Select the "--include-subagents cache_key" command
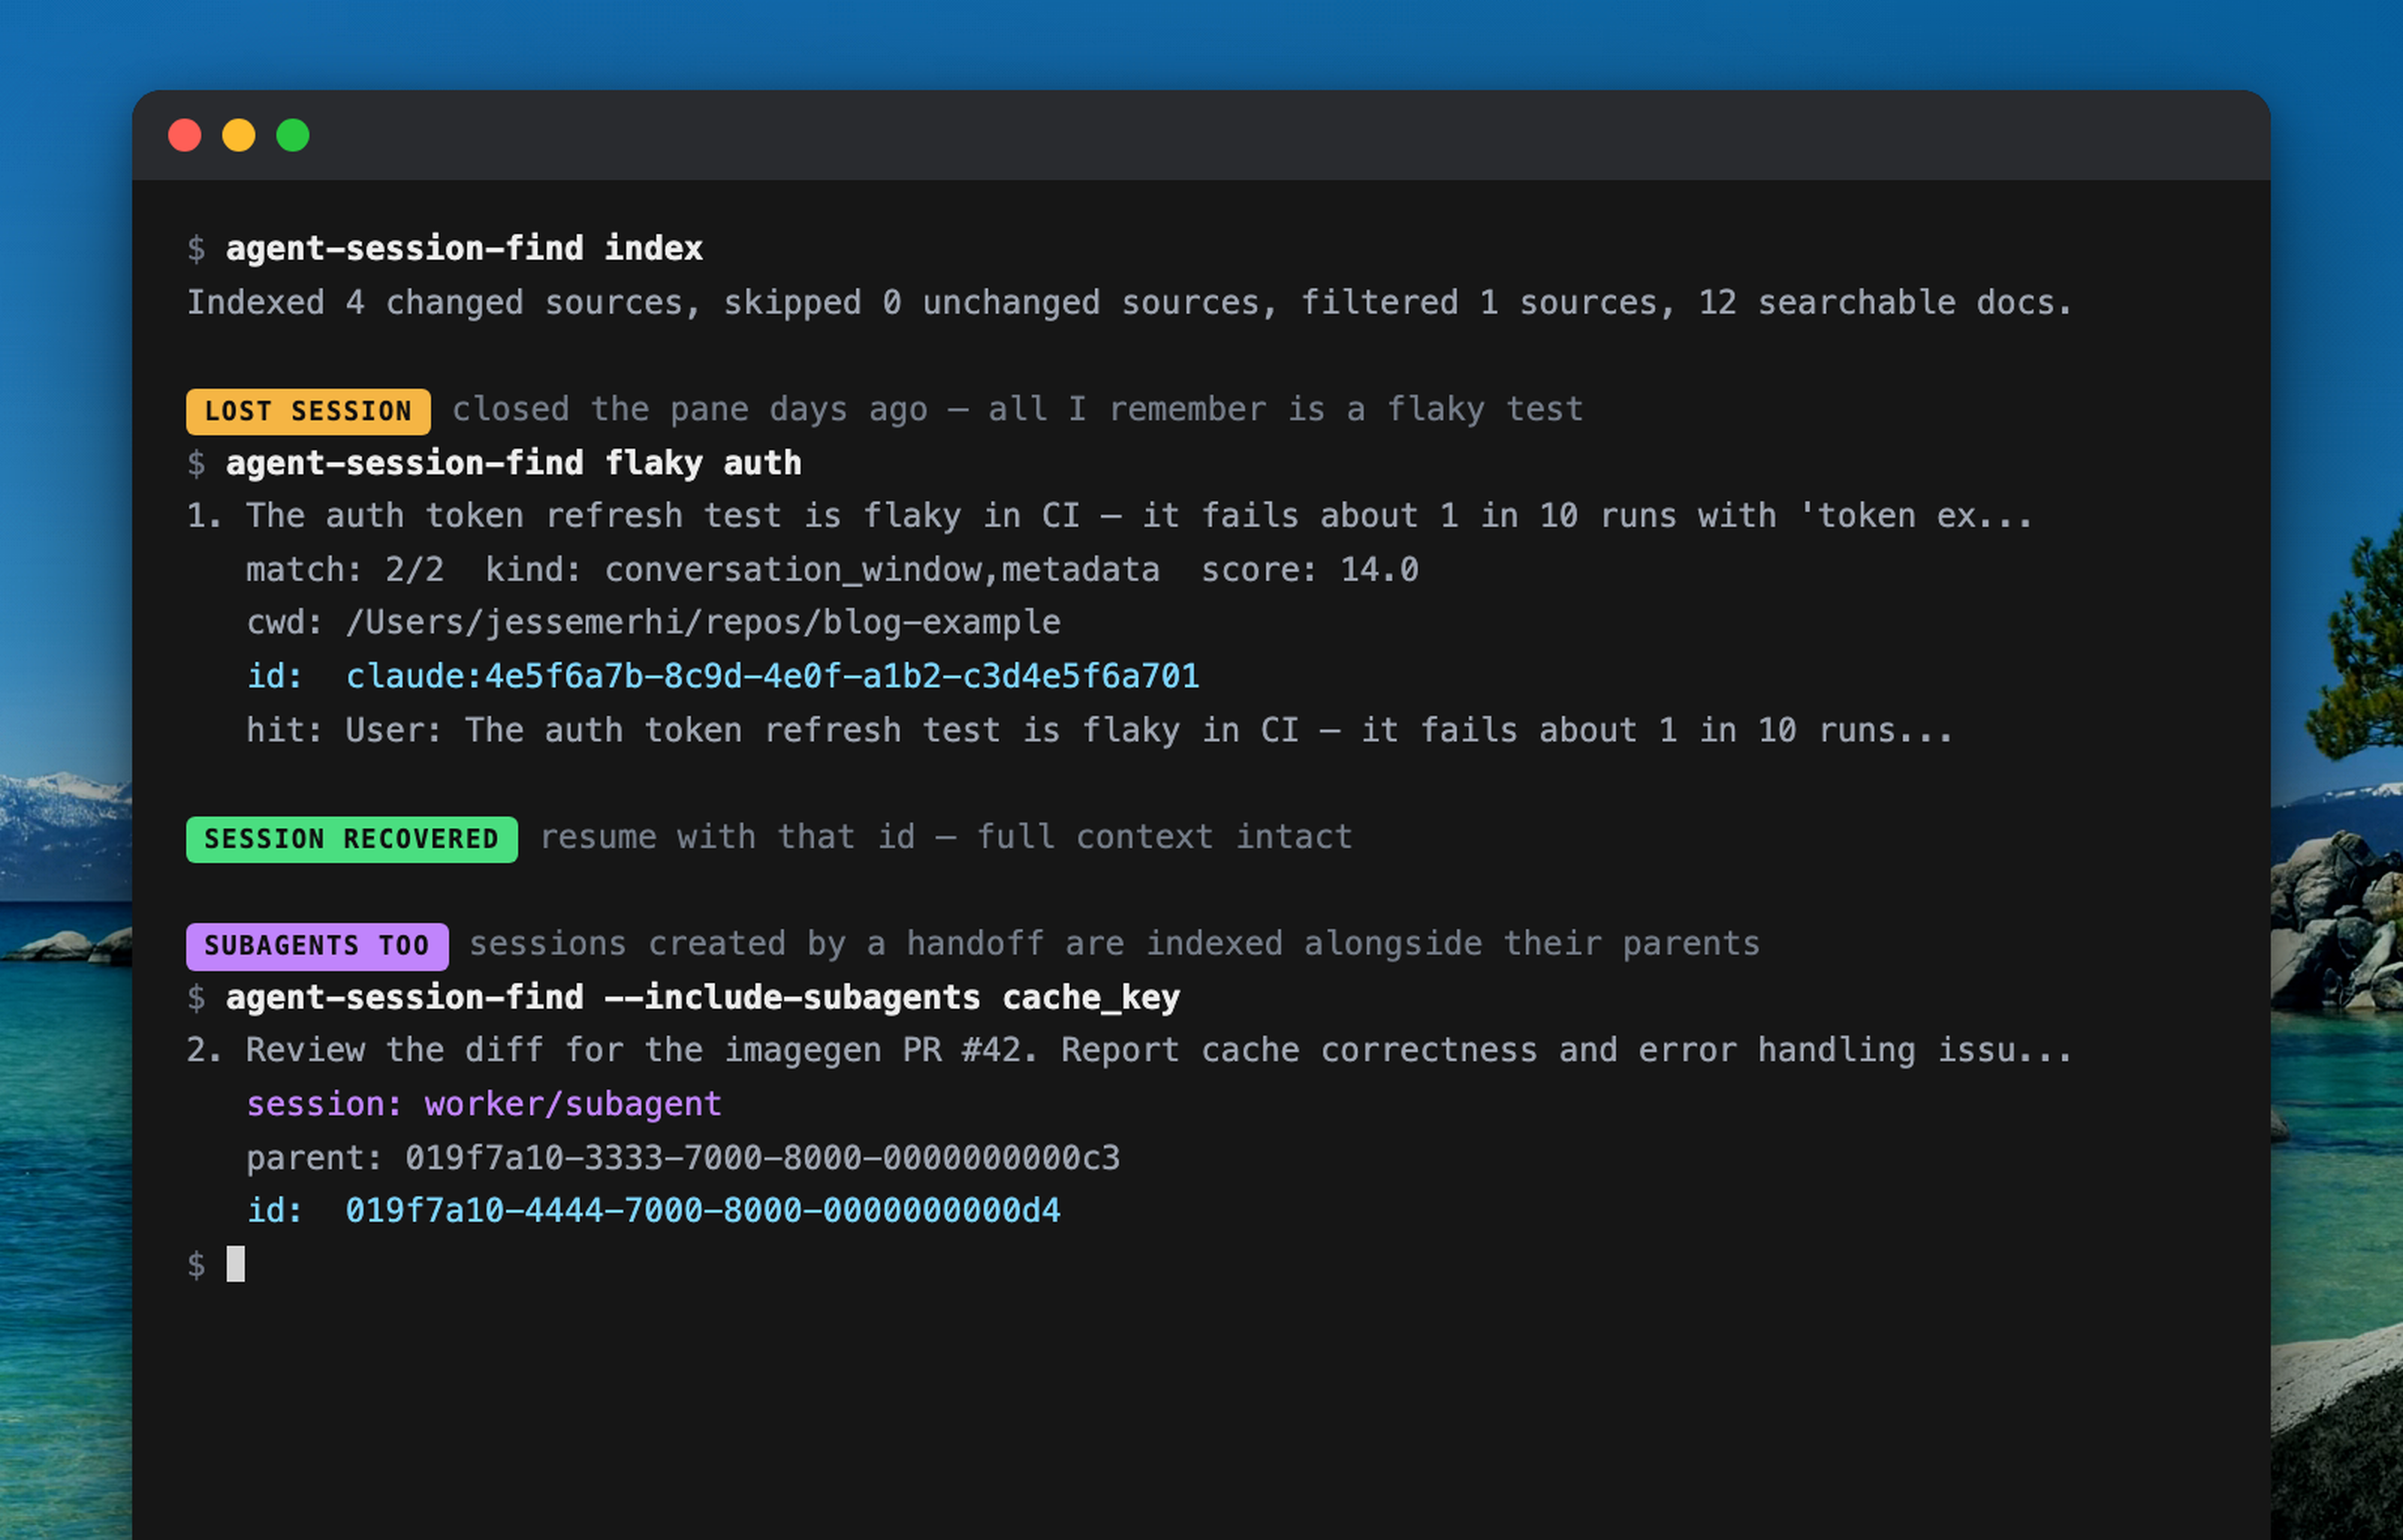The image size is (2403, 1540). [x=704, y=998]
